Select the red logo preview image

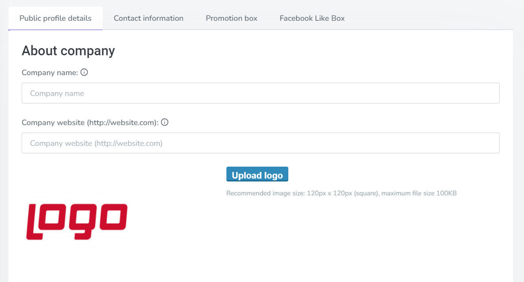coord(76,221)
